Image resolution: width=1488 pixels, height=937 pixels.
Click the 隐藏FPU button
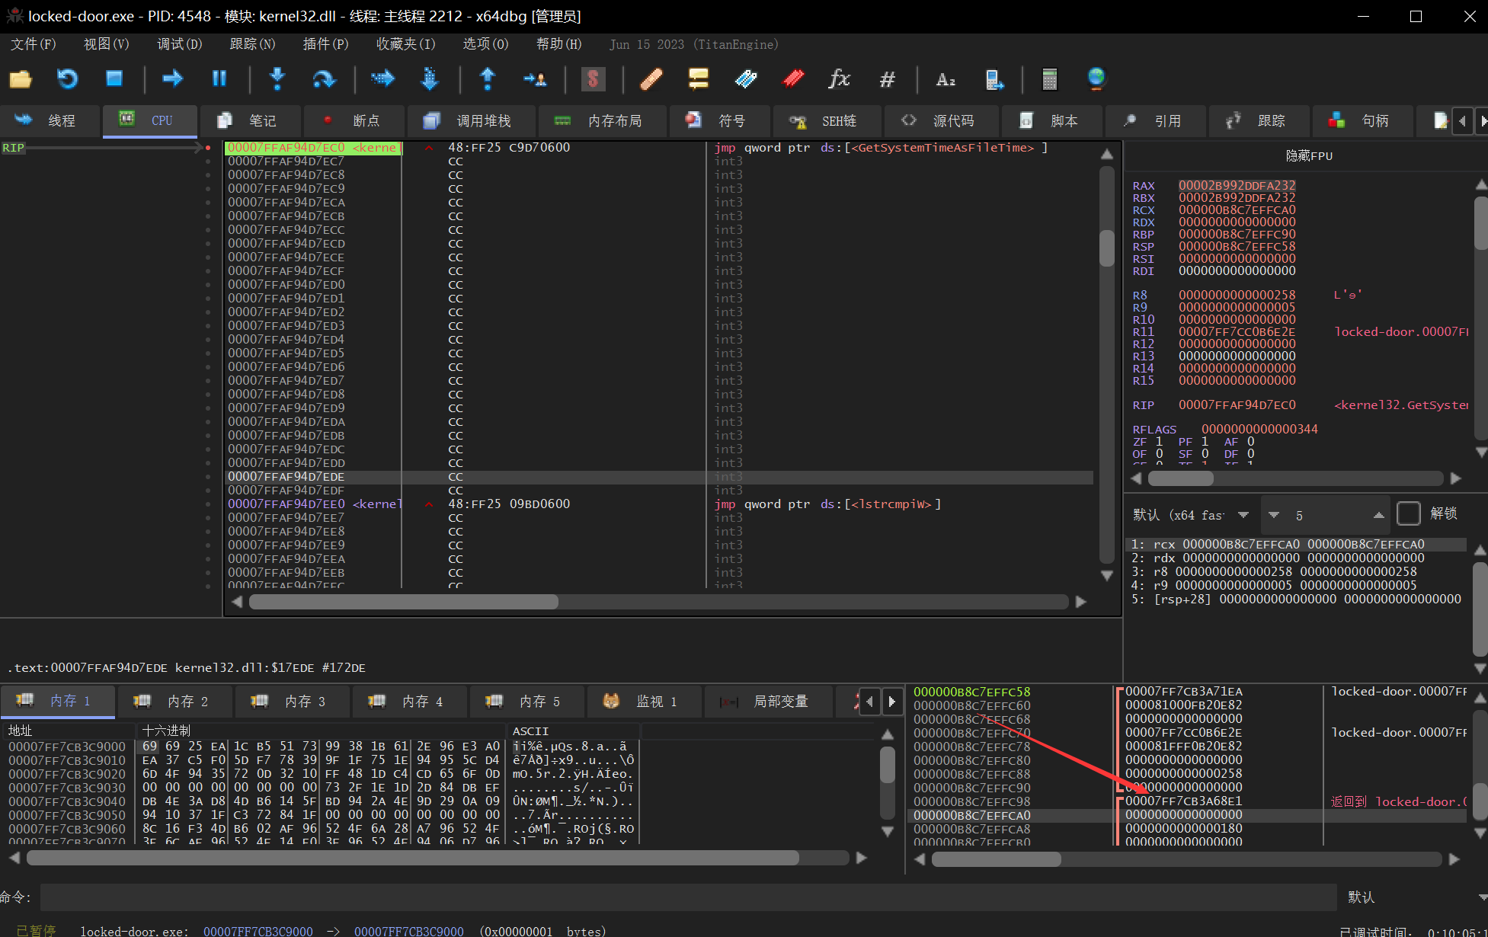[x=1309, y=155]
